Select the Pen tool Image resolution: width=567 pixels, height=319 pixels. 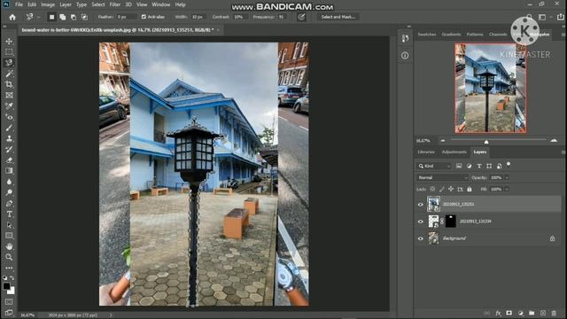(9, 203)
